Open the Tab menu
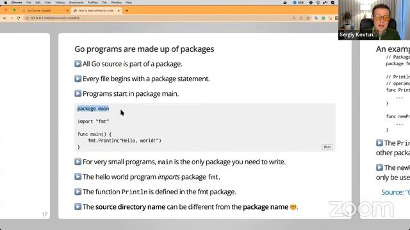 click(104, 3)
